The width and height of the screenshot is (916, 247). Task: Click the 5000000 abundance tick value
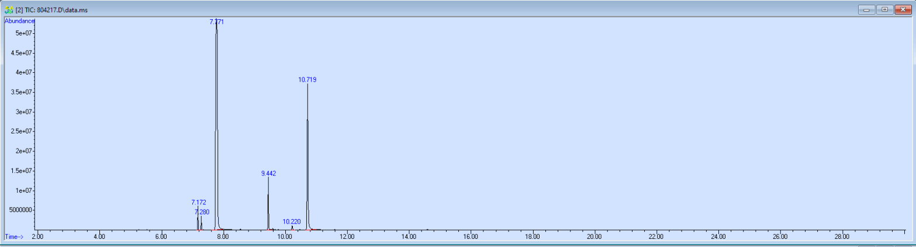[x=19, y=210]
